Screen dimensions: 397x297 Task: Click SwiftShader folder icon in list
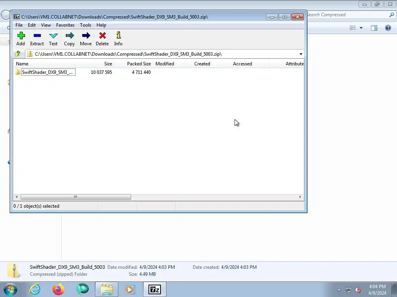coord(18,72)
